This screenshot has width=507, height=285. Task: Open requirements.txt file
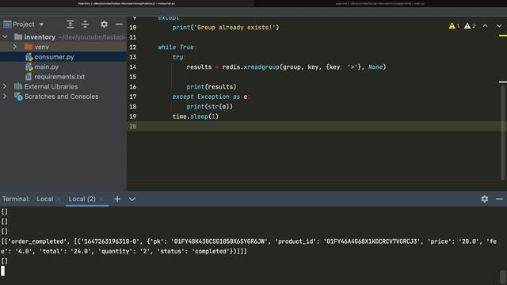pyautogui.click(x=59, y=77)
